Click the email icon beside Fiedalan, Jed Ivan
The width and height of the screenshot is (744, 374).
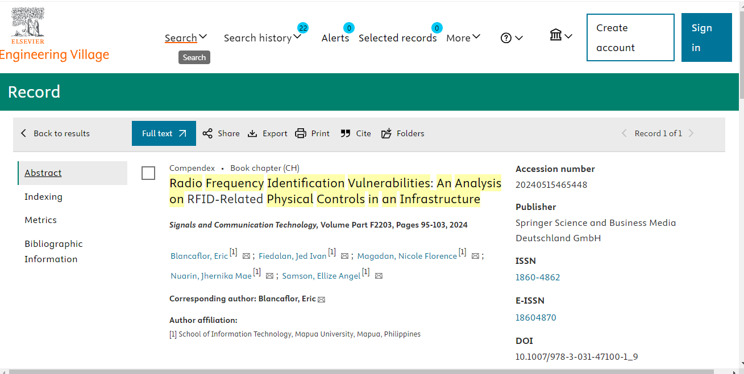point(344,257)
